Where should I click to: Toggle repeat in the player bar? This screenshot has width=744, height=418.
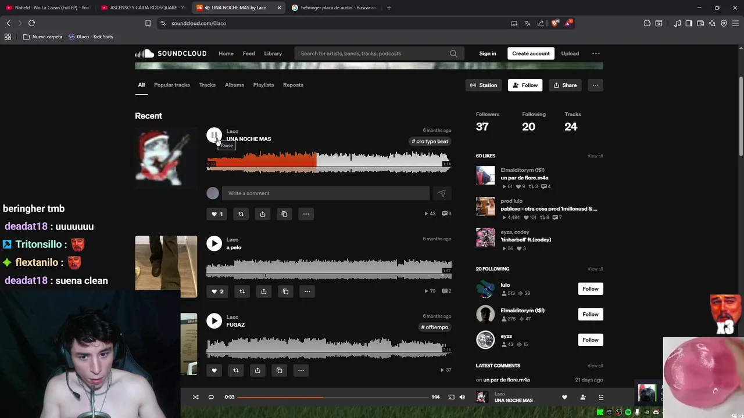[x=211, y=397]
